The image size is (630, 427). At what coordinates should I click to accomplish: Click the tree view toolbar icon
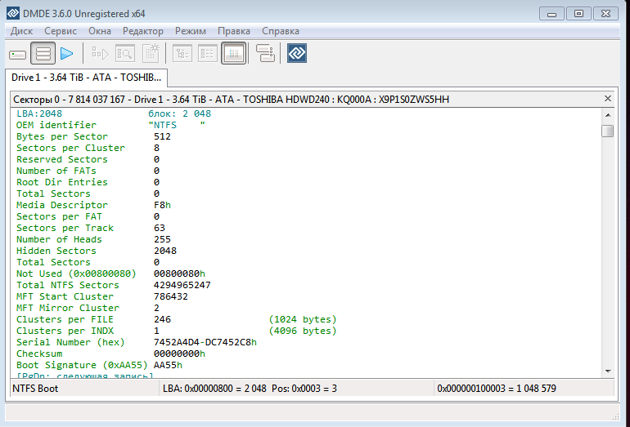[x=181, y=54]
